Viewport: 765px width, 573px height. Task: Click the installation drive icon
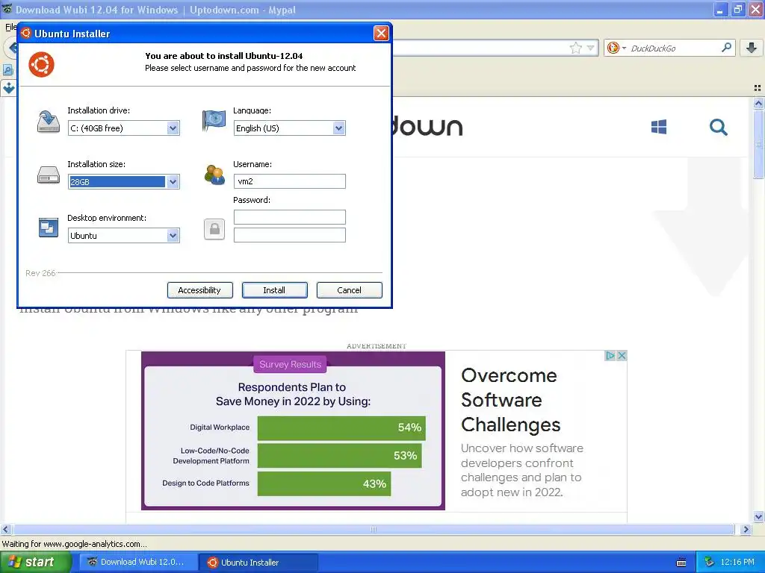coord(49,122)
